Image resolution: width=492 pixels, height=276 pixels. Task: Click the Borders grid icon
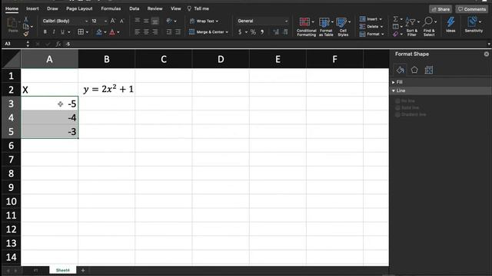(x=81, y=32)
